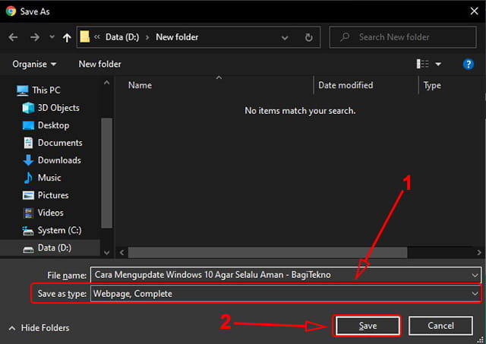
Task: Select New folder in the address path
Action: [177, 37]
